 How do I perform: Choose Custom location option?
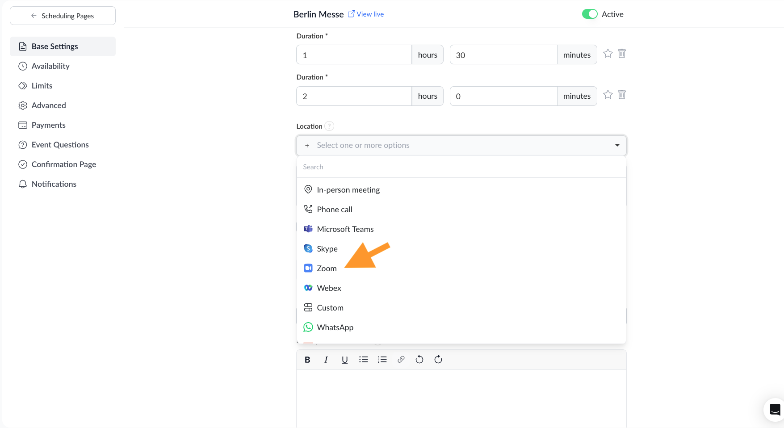[x=461, y=308]
